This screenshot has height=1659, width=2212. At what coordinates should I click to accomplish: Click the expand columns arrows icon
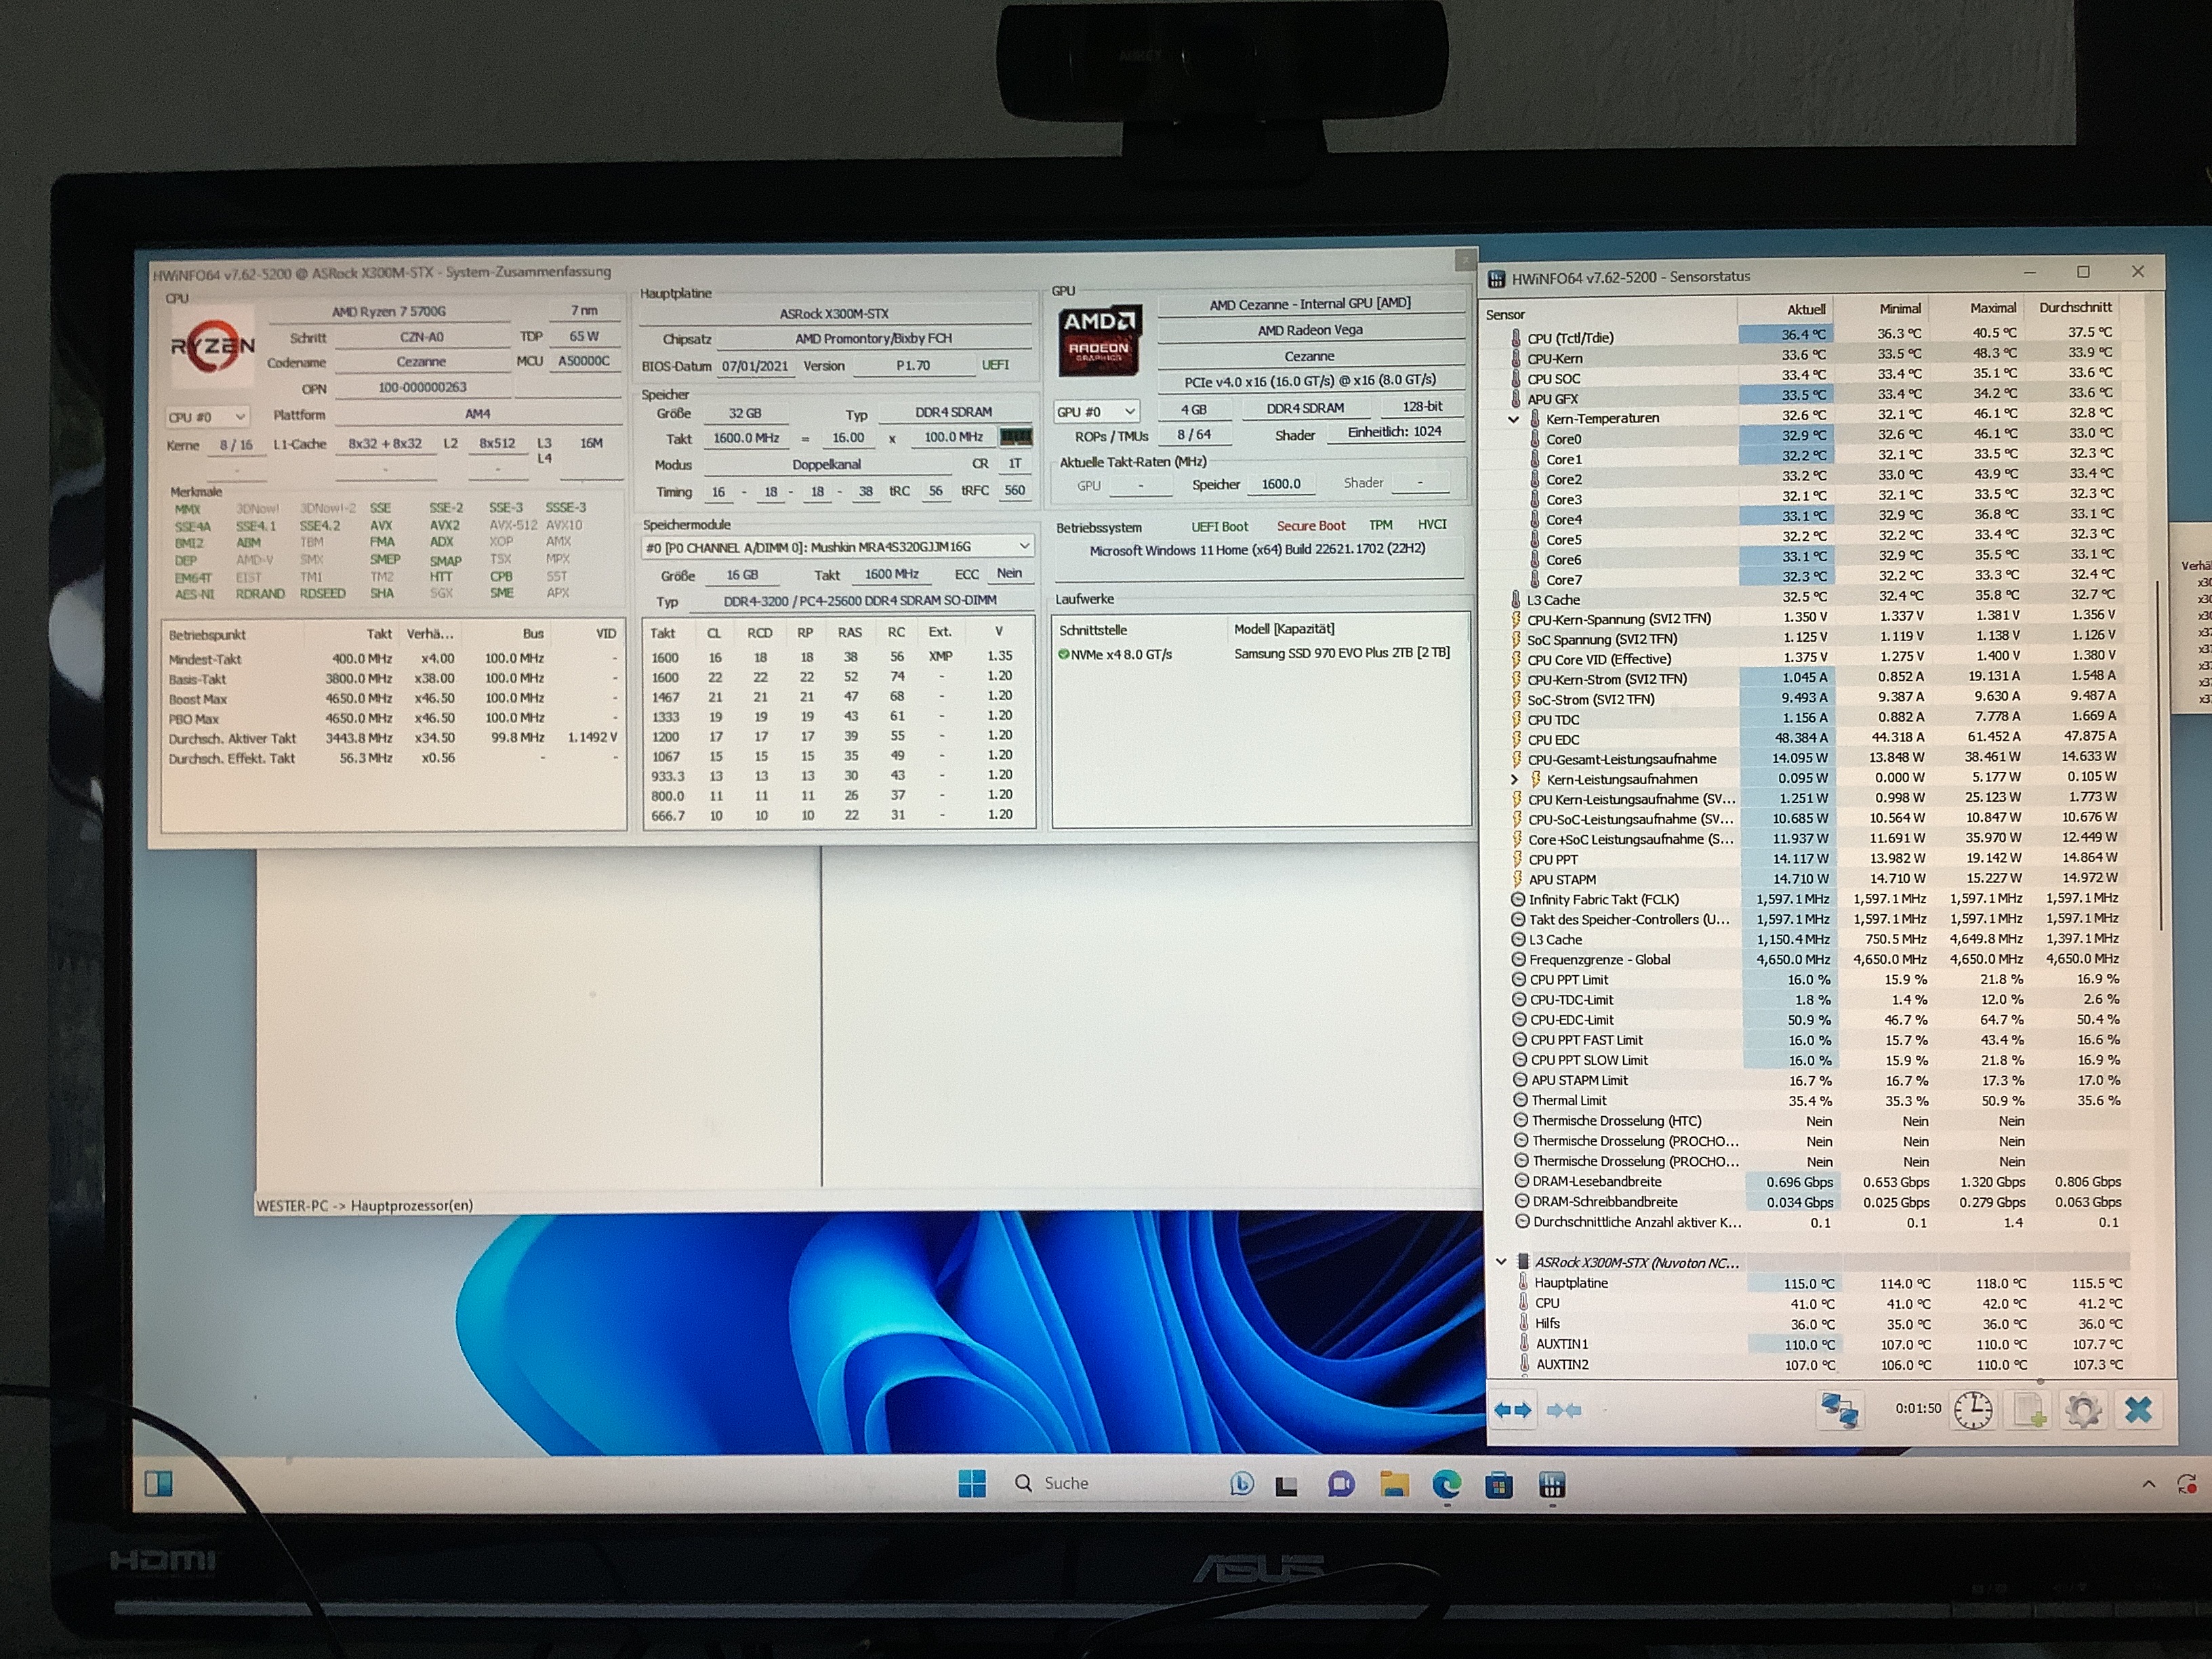(x=1512, y=1410)
